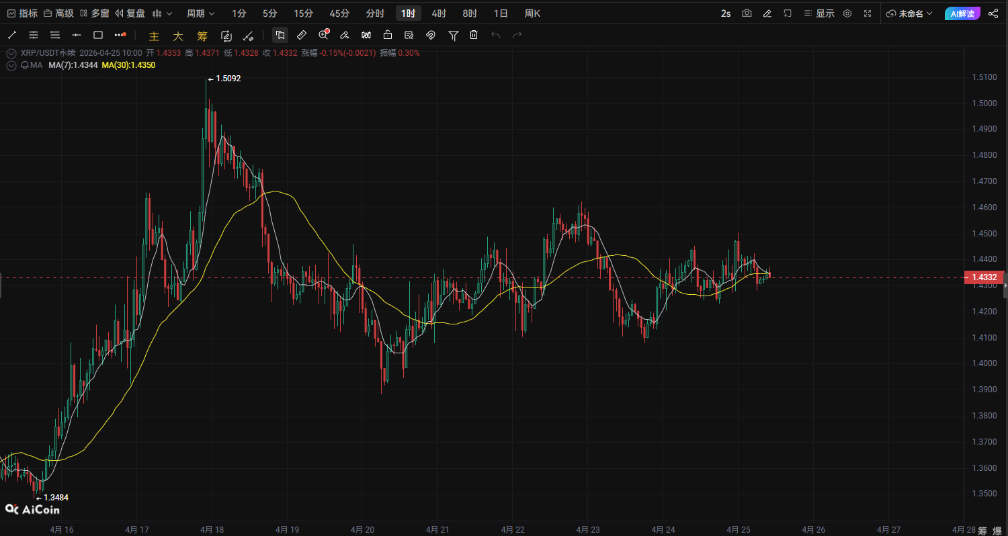Viewport: 1008px width, 536px height.
Task: Click the 爆 button at bottom-right corner
Action: coord(998,531)
